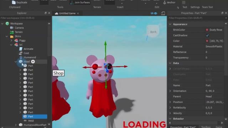
Task: Collapse the Skins folder
Action: (7, 36)
